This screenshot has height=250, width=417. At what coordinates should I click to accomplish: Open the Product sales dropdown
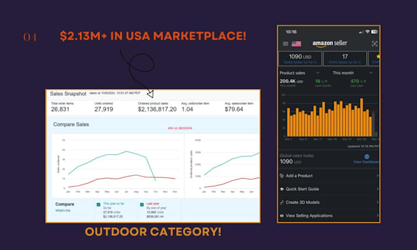pyautogui.click(x=299, y=73)
